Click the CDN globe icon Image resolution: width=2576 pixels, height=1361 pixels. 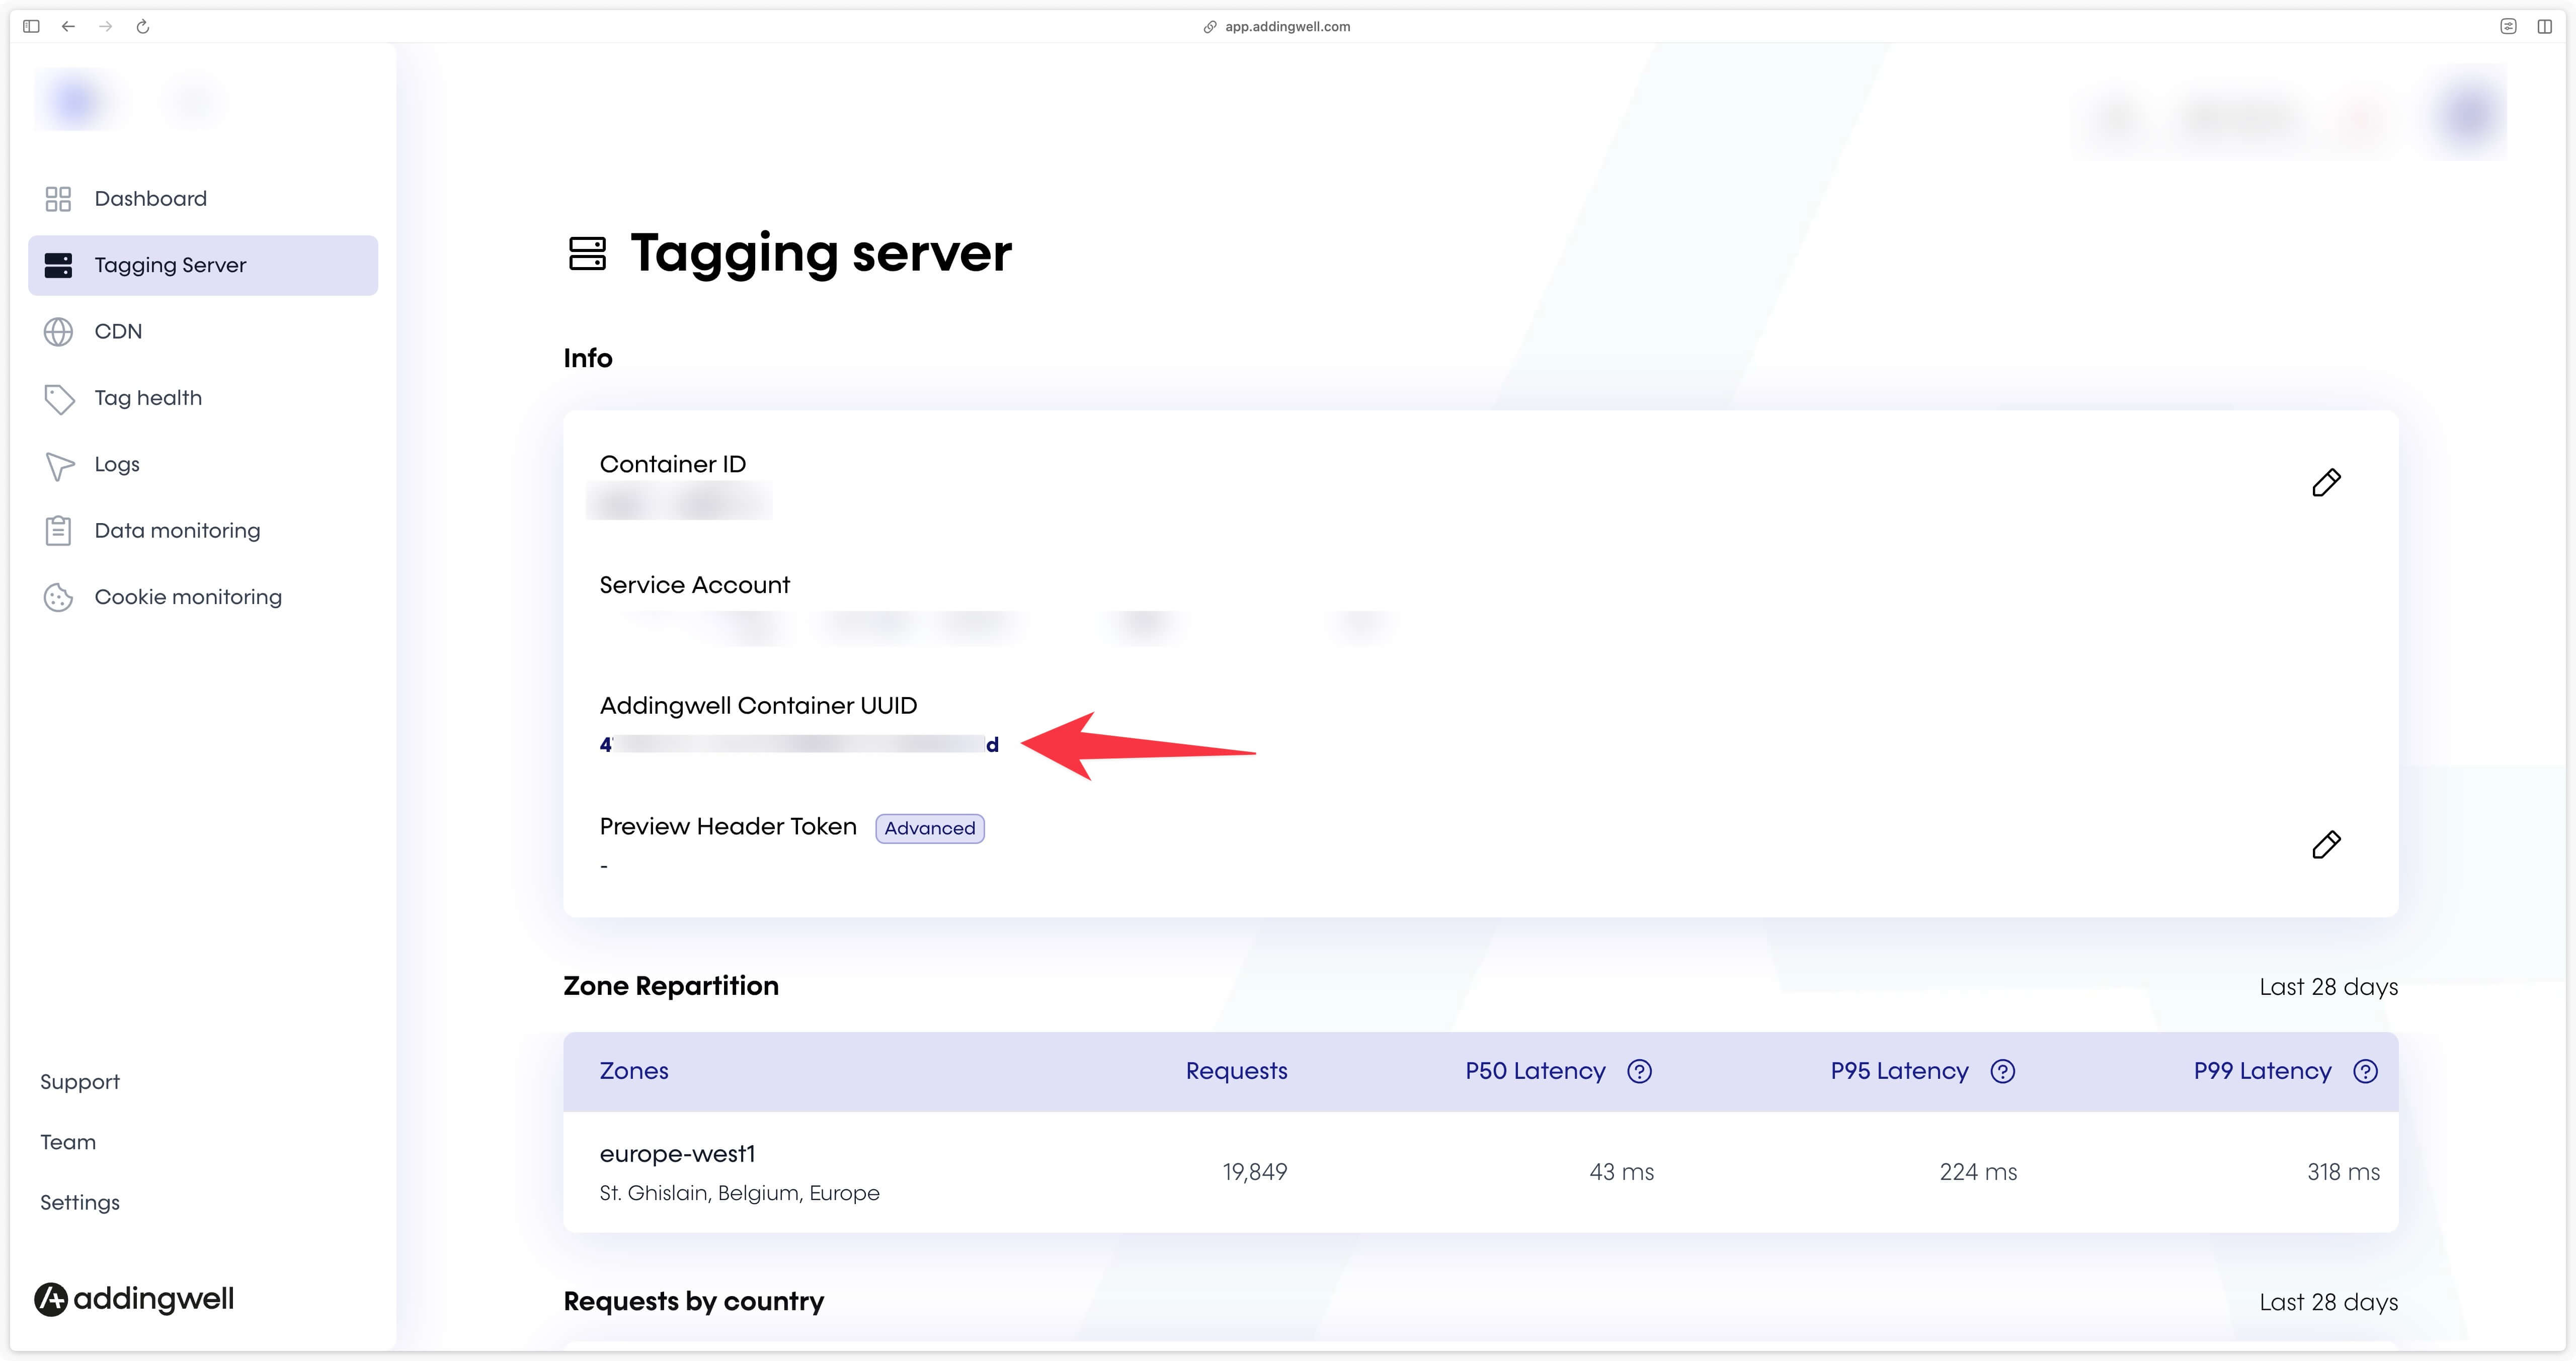pos(58,332)
